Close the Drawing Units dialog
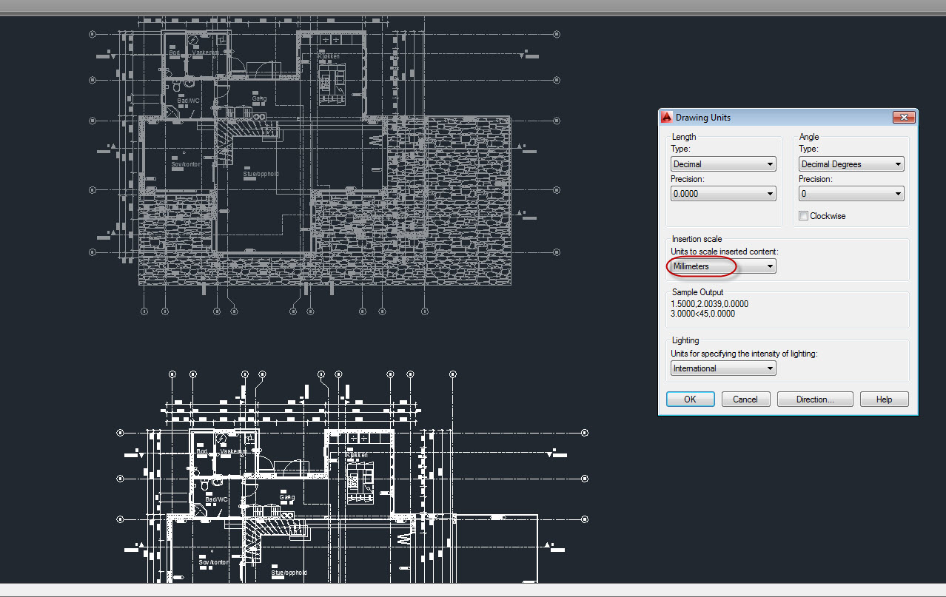 [904, 118]
